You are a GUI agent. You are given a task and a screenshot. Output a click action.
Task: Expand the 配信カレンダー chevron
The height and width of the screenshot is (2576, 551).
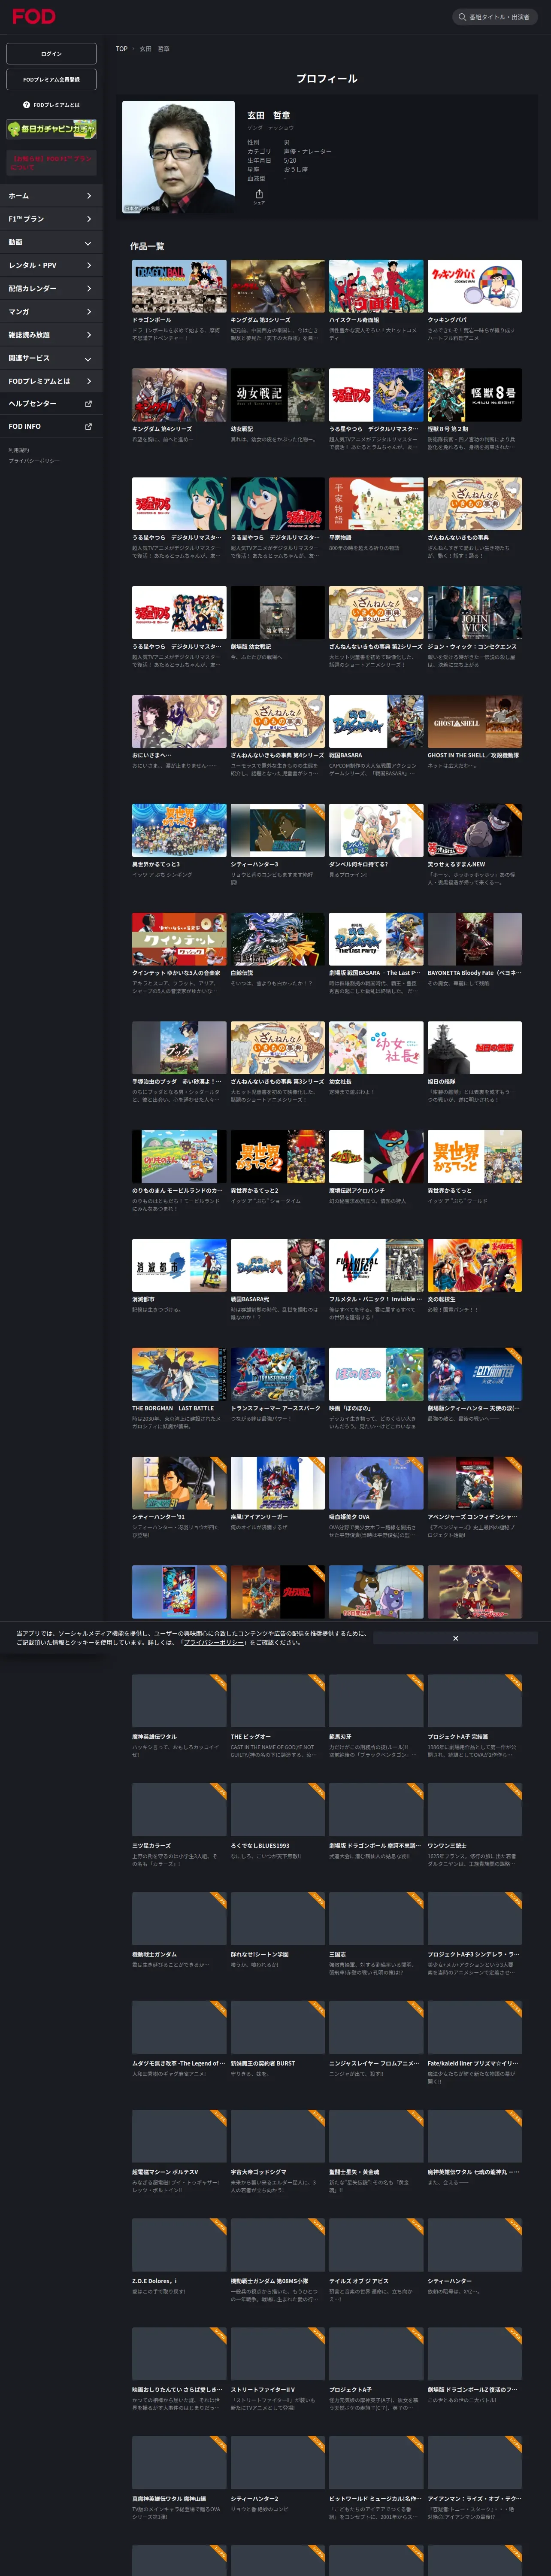click(x=88, y=289)
